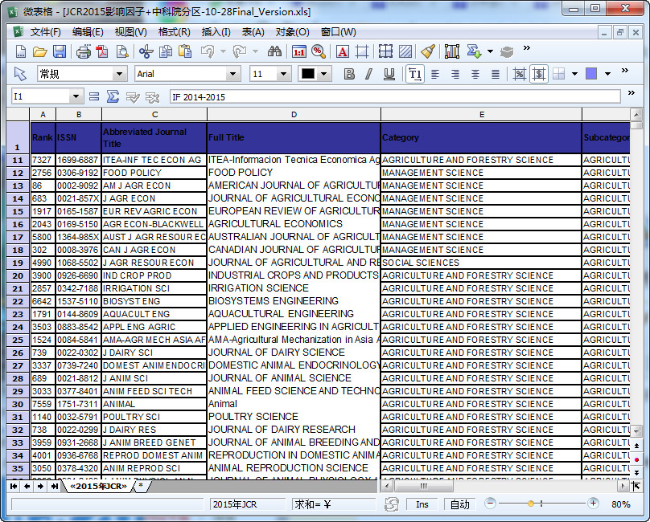Print the spreadsheet
The width and height of the screenshot is (650, 522).
(83, 51)
